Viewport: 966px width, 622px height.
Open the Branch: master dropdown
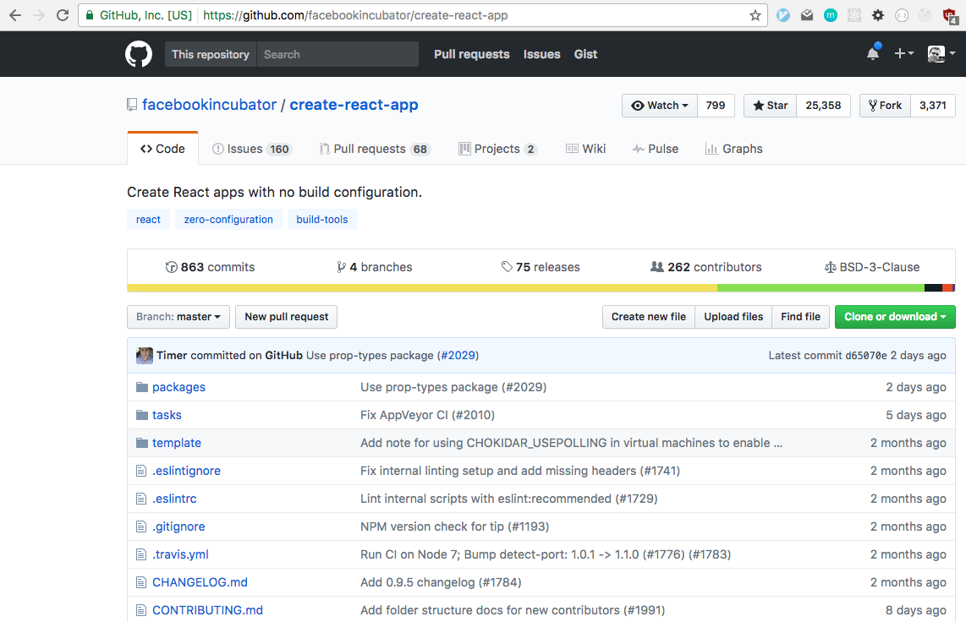click(x=178, y=317)
